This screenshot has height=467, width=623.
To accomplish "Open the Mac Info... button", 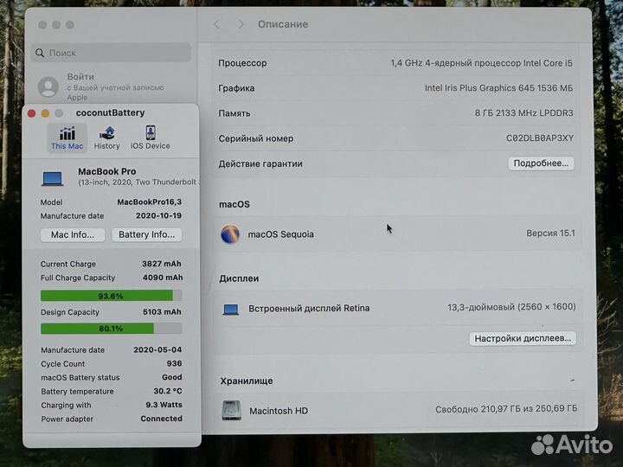I will click(x=73, y=234).
